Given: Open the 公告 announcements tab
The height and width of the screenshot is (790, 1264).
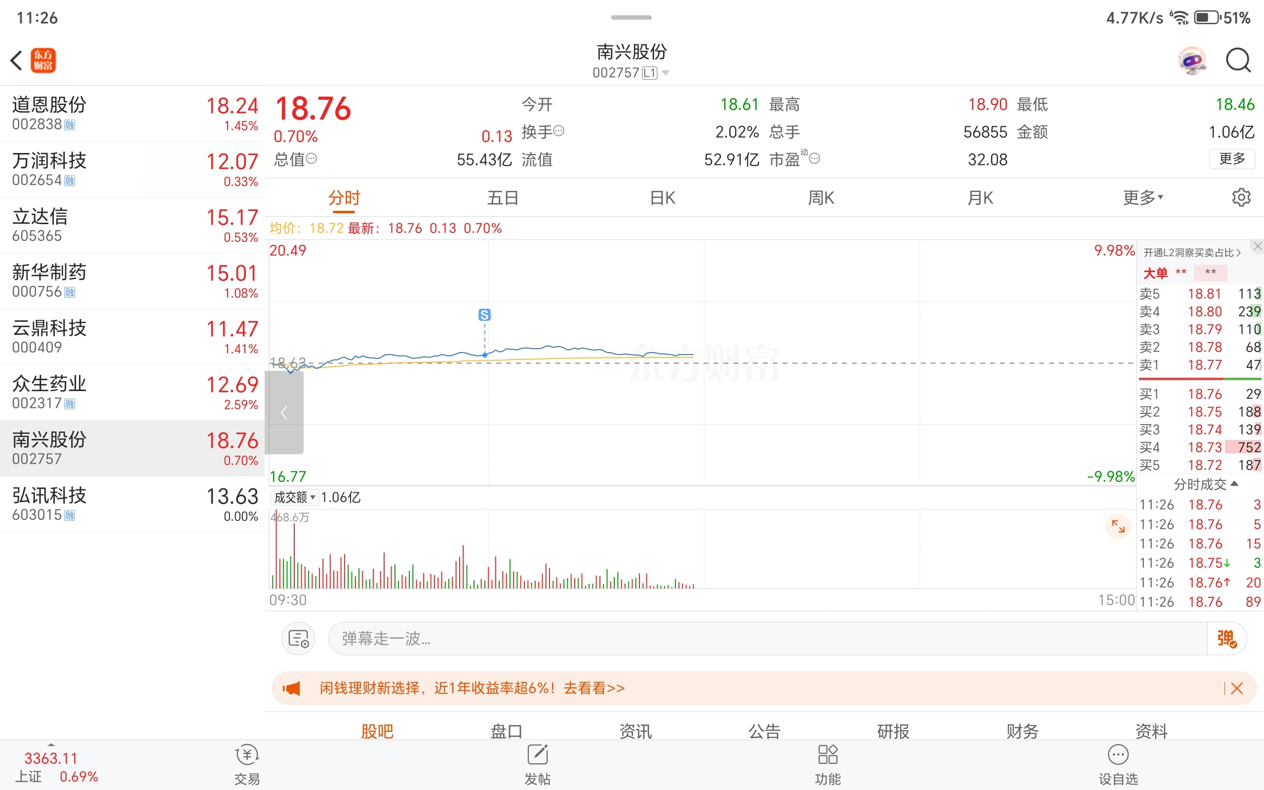Looking at the screenshot, I should pyautogui.click(x=764, y=730).
